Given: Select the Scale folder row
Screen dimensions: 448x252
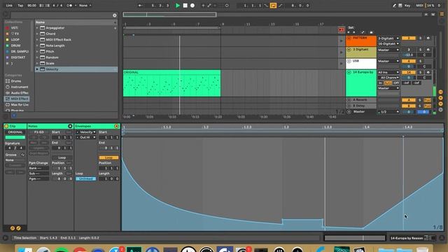Looking at the screenshot, I should (x=76, y=64).
